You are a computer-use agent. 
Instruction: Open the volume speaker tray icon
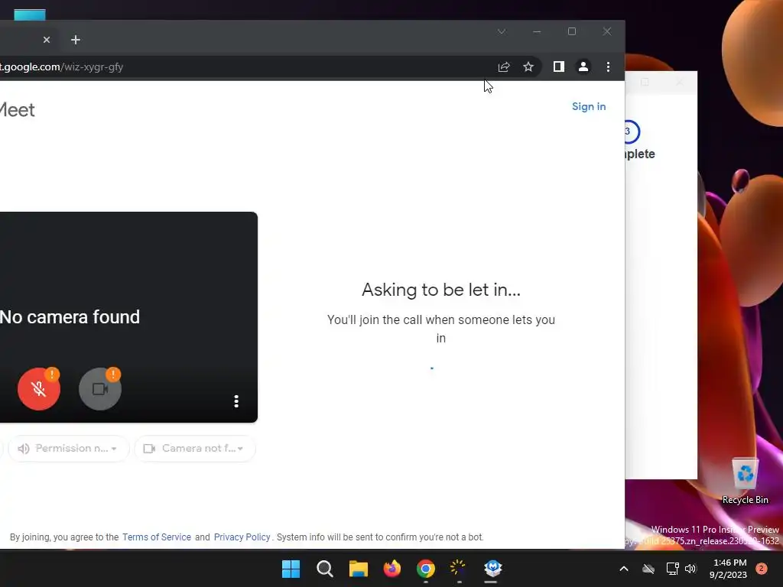point(690,569)
